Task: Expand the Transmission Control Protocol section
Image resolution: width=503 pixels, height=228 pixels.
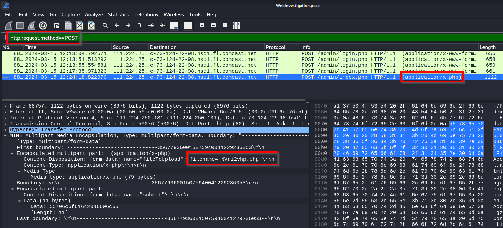Action: pyautogui.click(x=5, y=124)
